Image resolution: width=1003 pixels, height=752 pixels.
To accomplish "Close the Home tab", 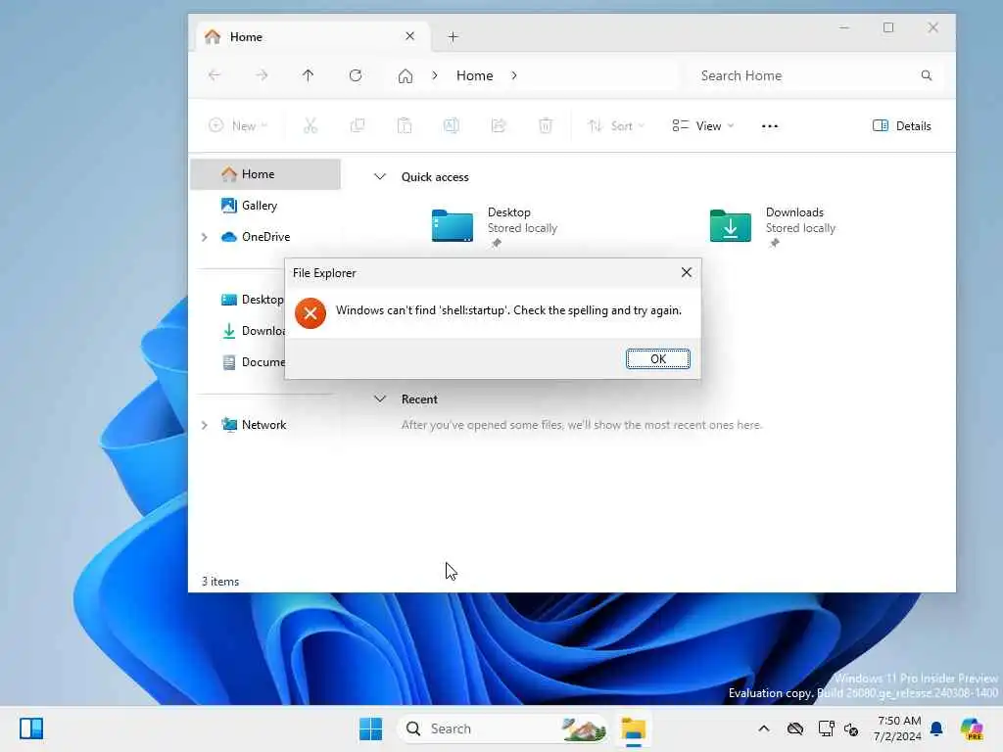I will coord(410,36).
